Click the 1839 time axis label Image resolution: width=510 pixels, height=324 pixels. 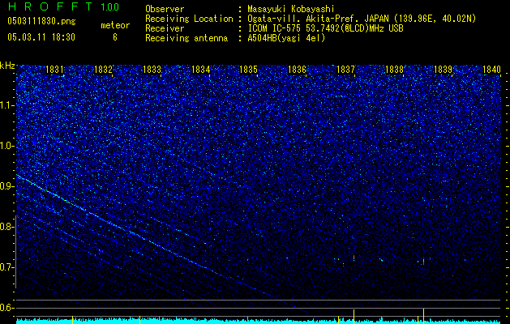443,70
